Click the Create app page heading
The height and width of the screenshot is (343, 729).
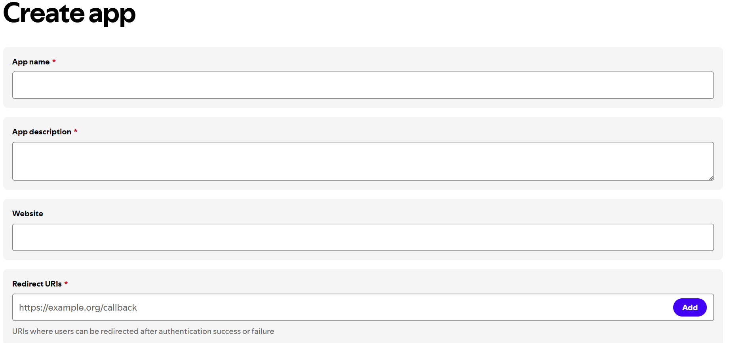point(69,14)
